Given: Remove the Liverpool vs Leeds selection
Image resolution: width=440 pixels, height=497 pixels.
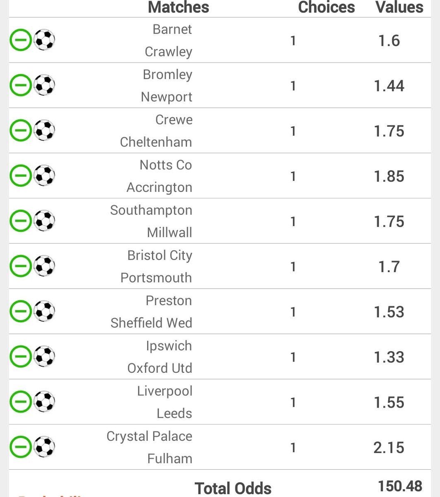Looking at the screenshot, I should [x=20, y=402].
